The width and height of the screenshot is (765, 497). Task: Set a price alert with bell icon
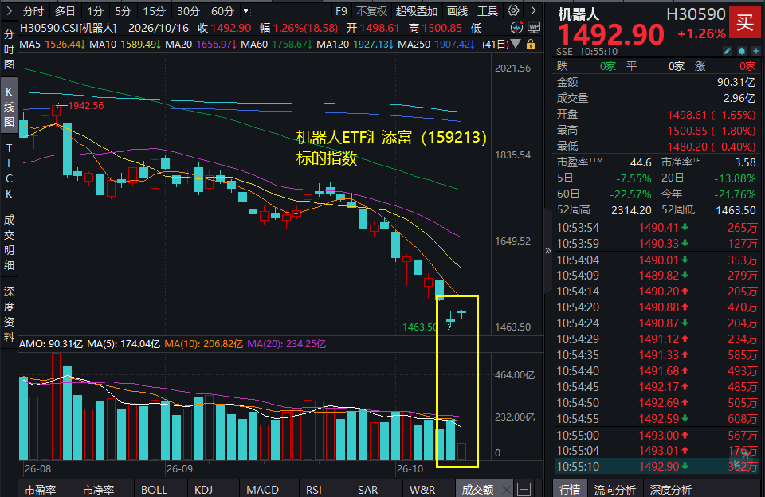(742, 51)
